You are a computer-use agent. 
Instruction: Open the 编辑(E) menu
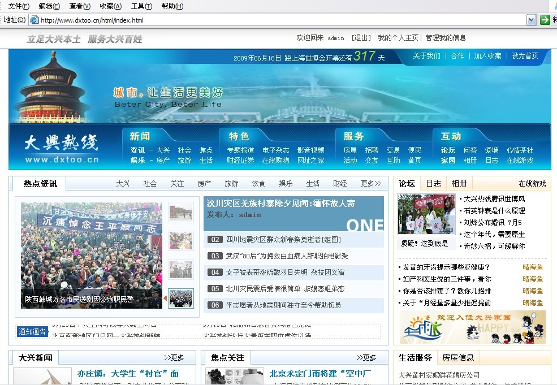[x=49, y=6]
